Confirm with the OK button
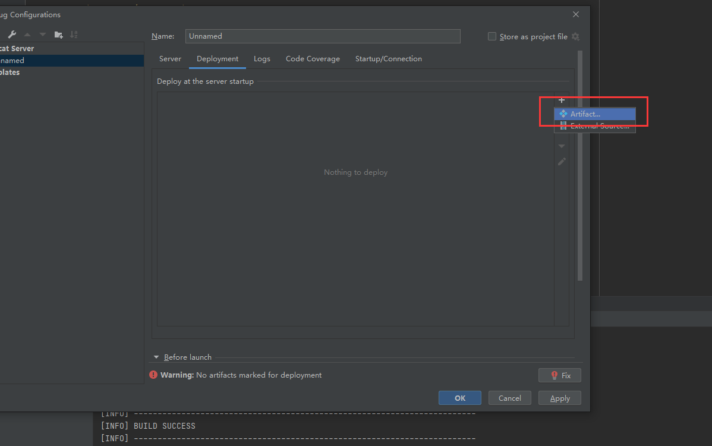This screenshot has height=446, width=712. pyautogui.click(x=460, y=398)
